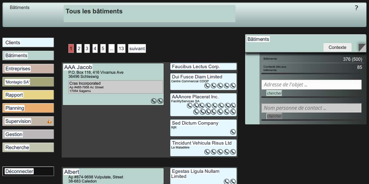
Task: Click the suivant pagination button
Action: click(x=137, y=48)
